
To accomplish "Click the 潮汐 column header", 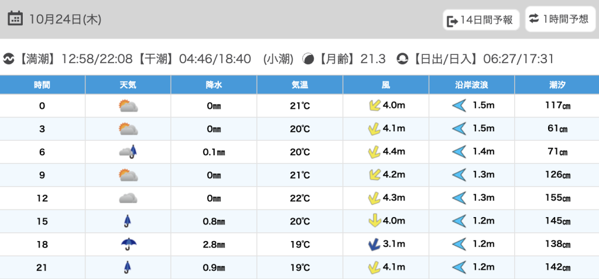I will point(556,85).
